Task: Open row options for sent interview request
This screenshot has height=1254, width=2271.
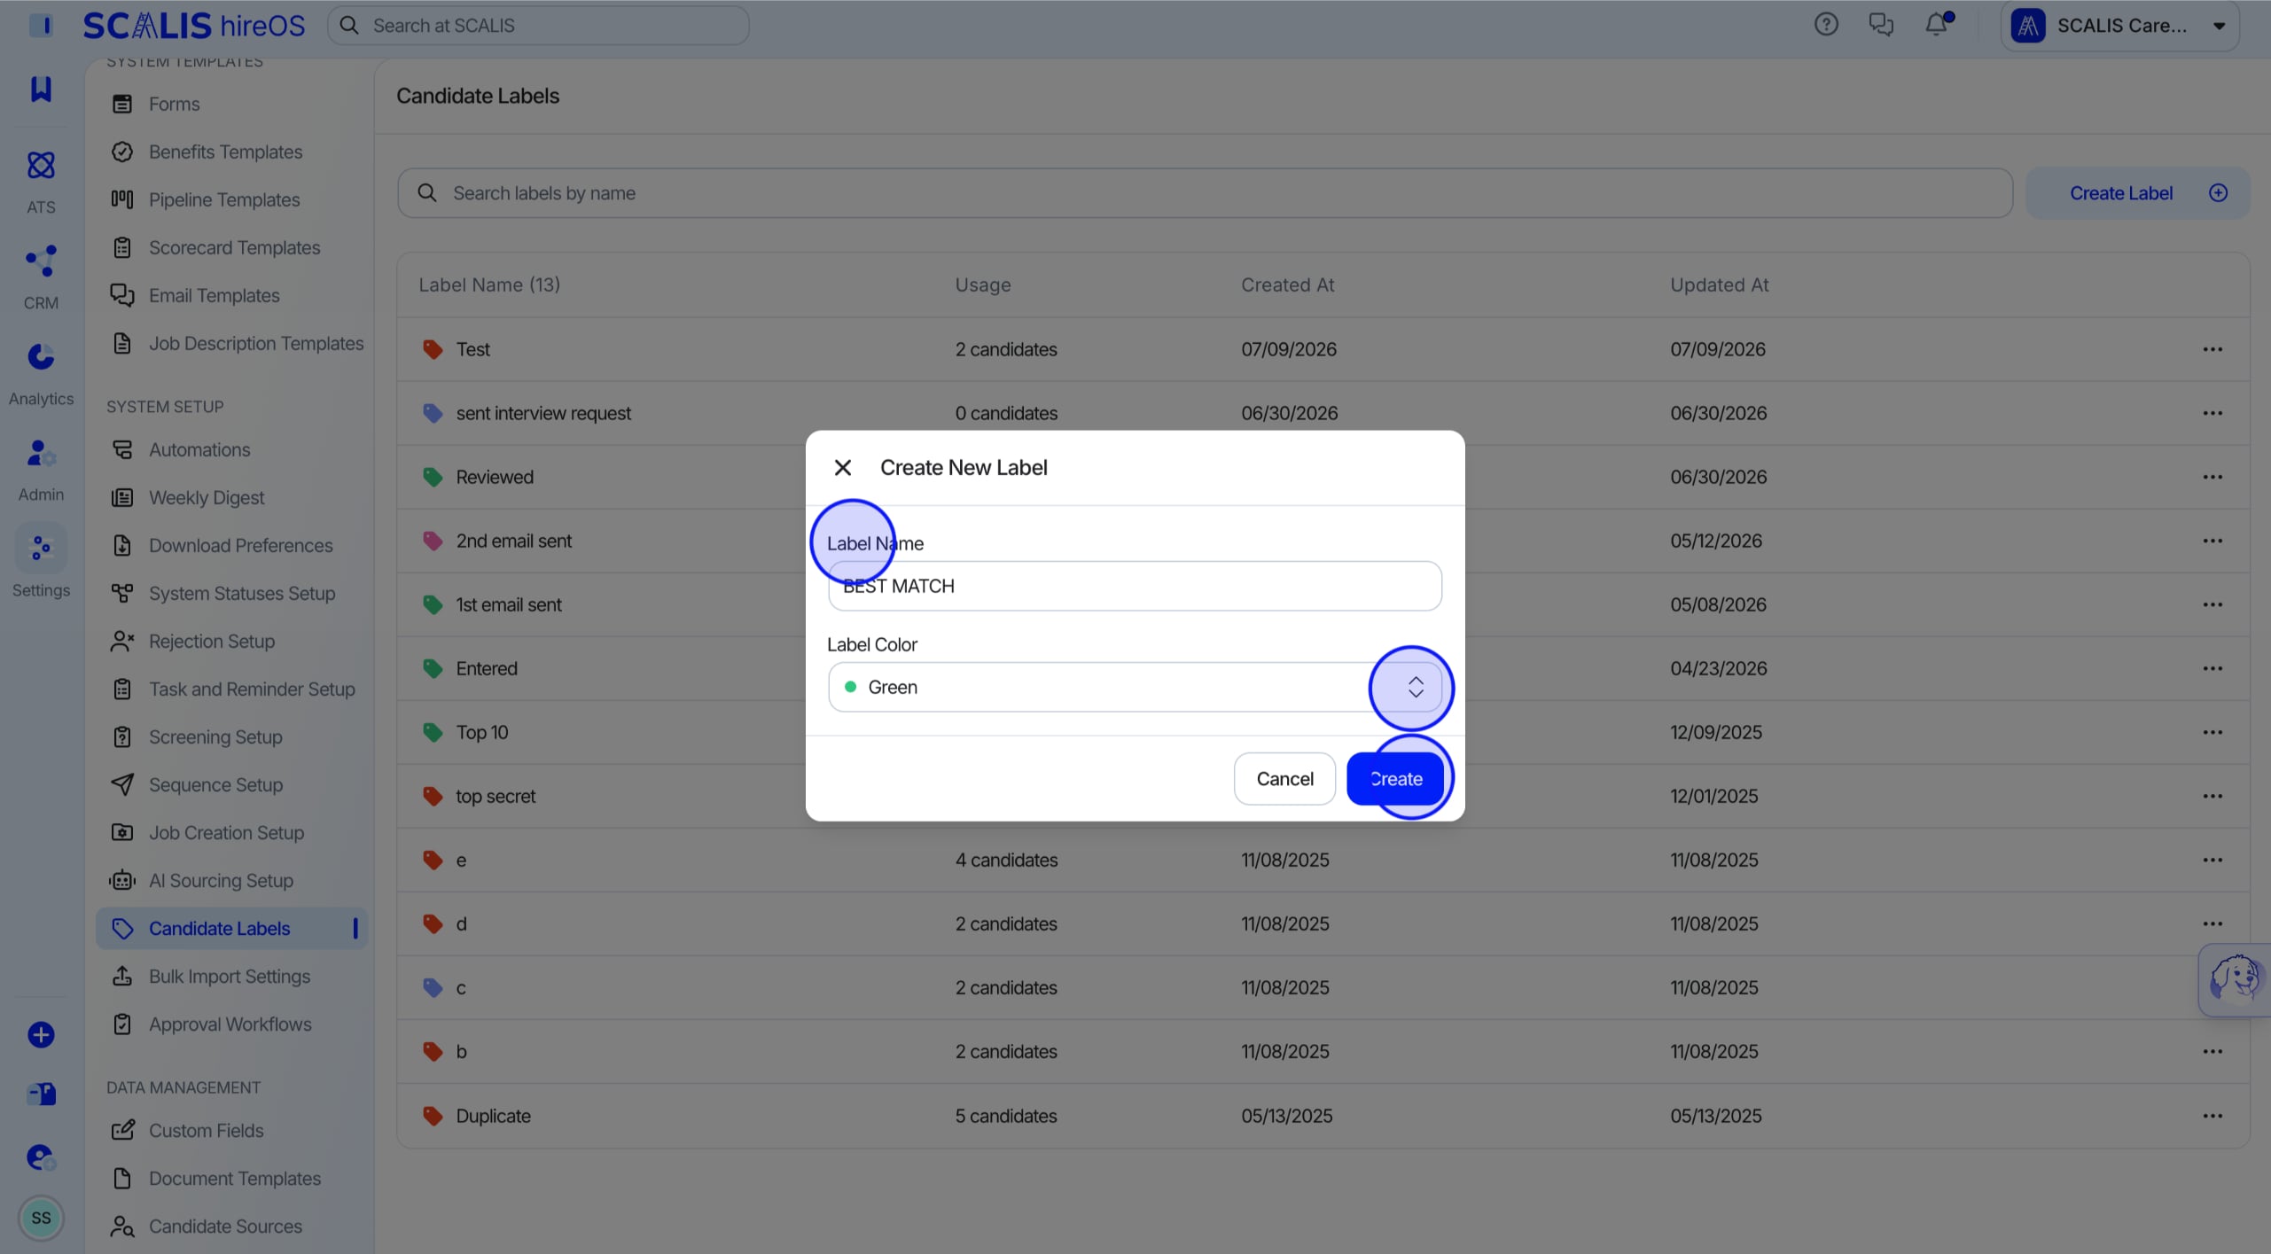Action: click(x=2212, y=413)
